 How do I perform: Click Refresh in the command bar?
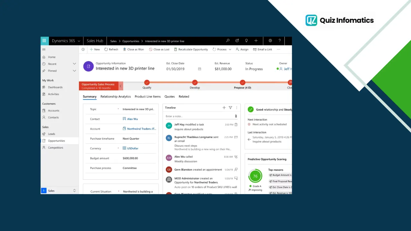[111, 49]
